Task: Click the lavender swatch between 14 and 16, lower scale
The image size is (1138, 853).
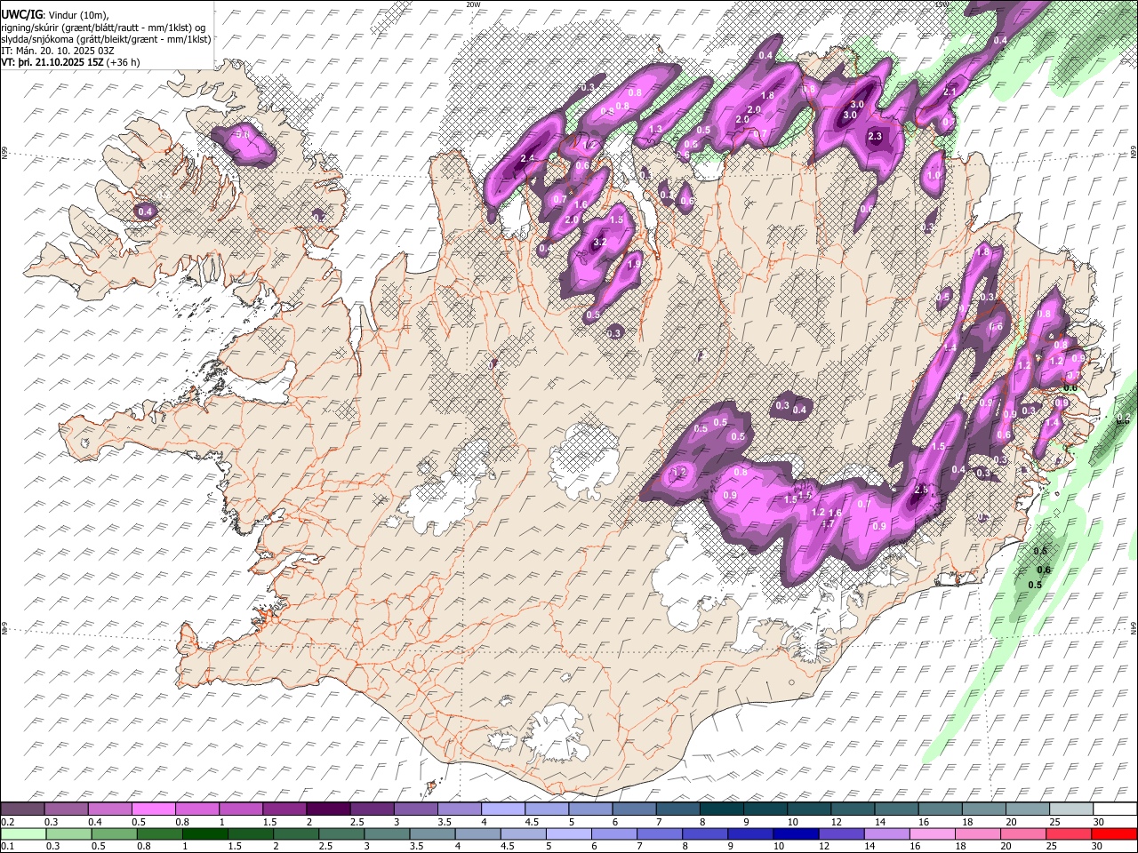Action: (x=886, y=833)
